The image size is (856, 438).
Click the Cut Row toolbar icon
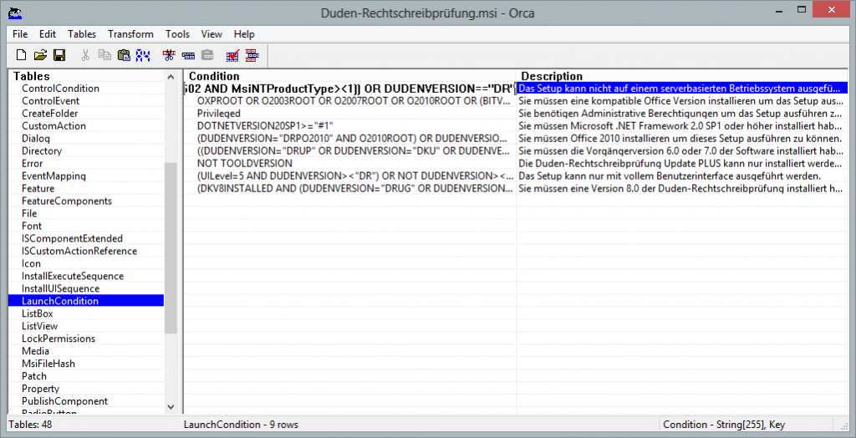click(169, 55)
